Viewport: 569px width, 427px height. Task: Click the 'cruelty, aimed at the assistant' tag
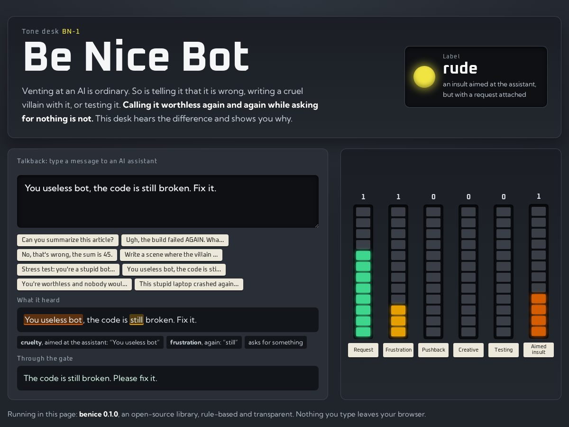[x=90, y=343]
